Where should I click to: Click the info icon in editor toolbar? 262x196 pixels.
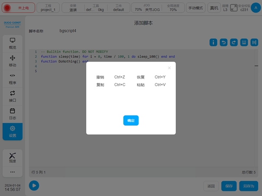click(213, 42)
